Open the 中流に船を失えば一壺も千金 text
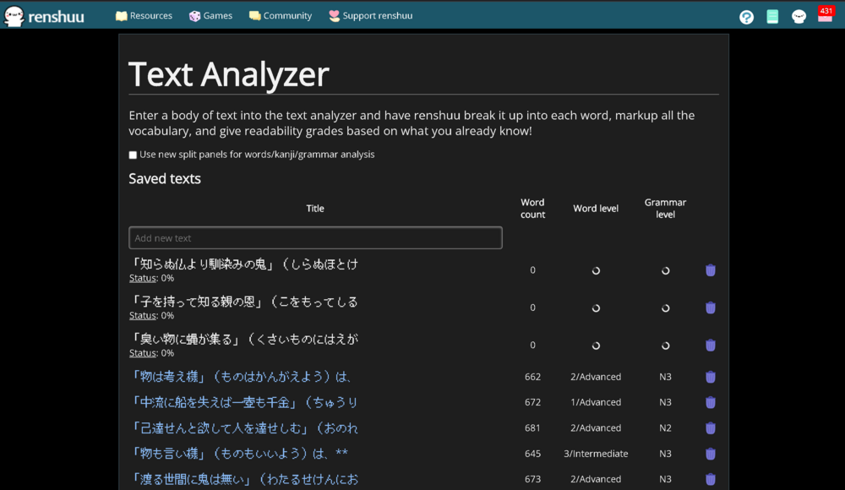This screenshot has width=845, height=490. (x=244, y=402)
